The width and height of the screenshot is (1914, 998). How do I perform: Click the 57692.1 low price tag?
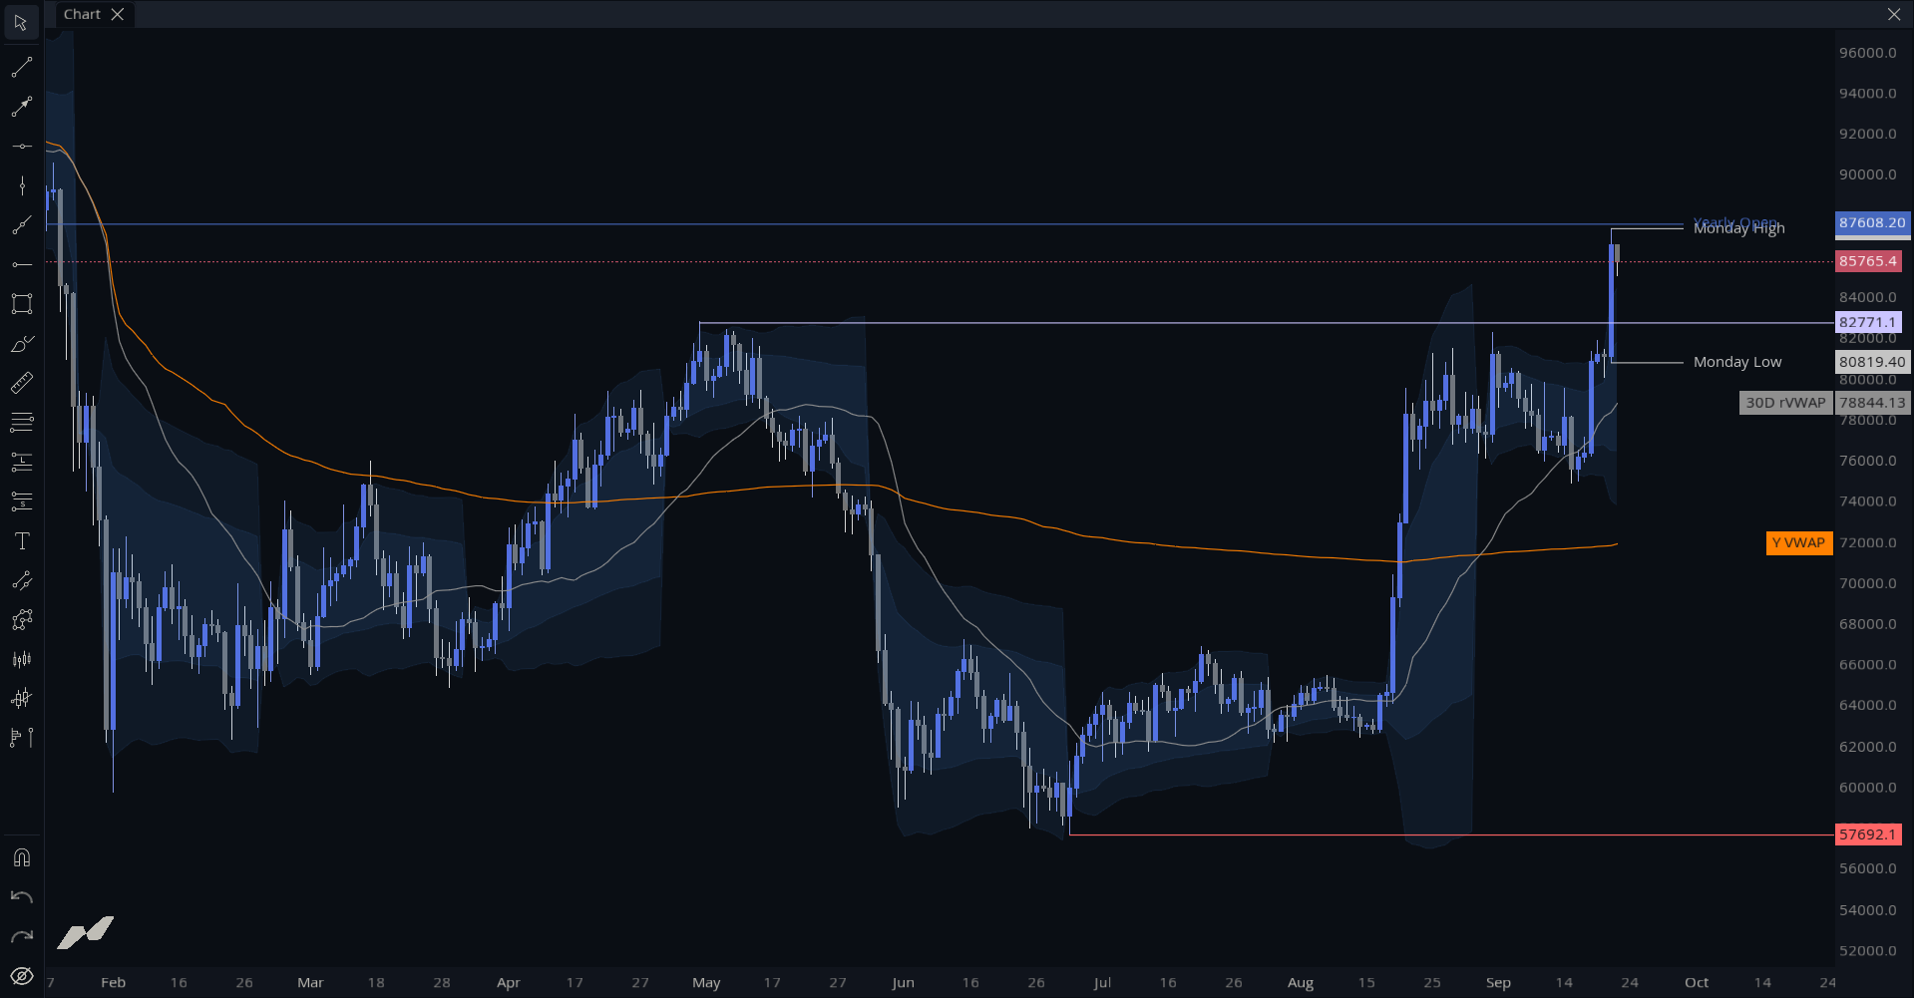click(1868, 834)
